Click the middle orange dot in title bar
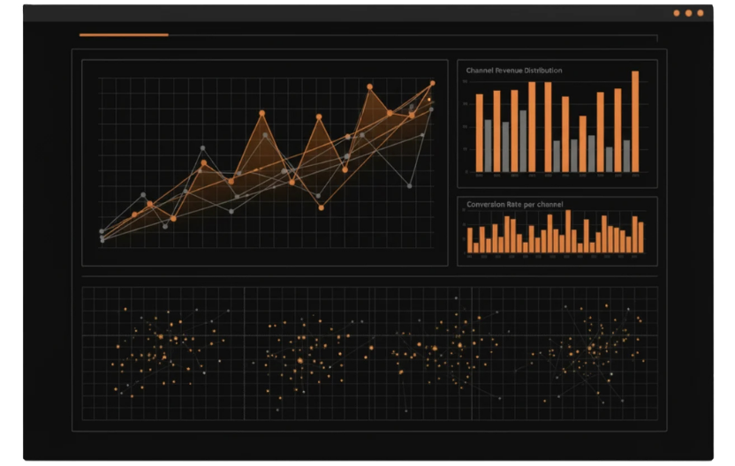Screen dimensions: 735x466 pos(688,13)
